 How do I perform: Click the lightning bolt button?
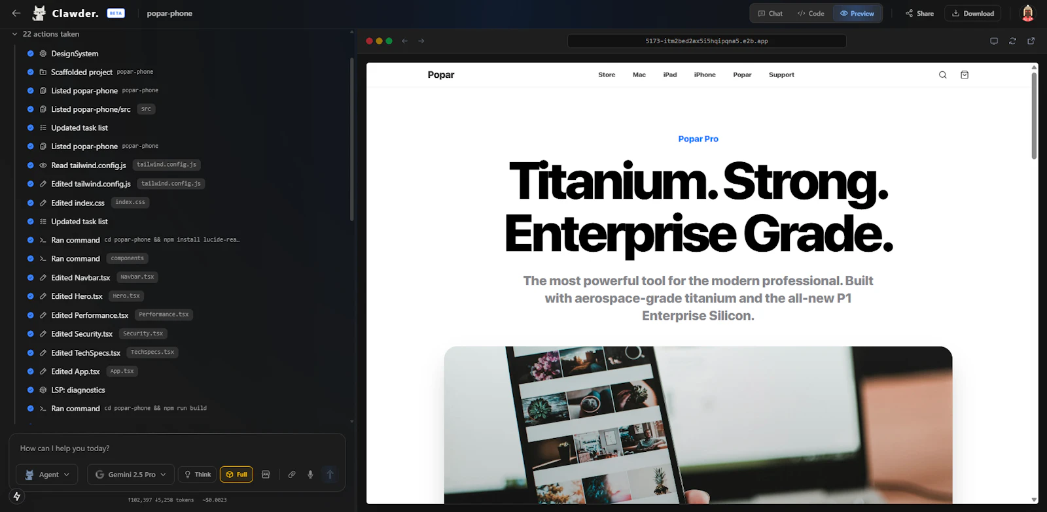click(x=17, y=496)
